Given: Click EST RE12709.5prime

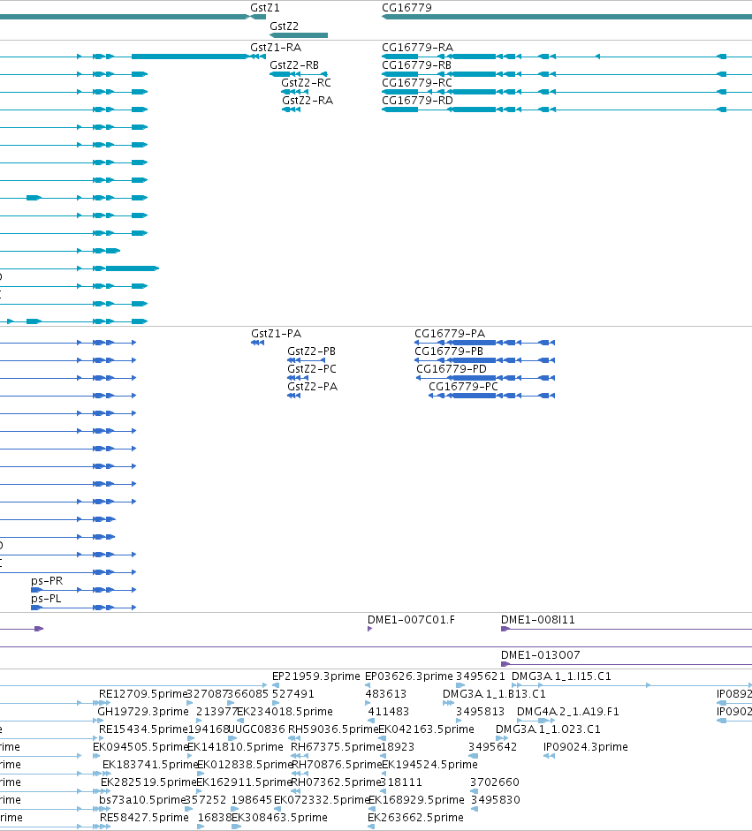Looking at the screenshot, I should pyautogui.click(x=143, y=694).
